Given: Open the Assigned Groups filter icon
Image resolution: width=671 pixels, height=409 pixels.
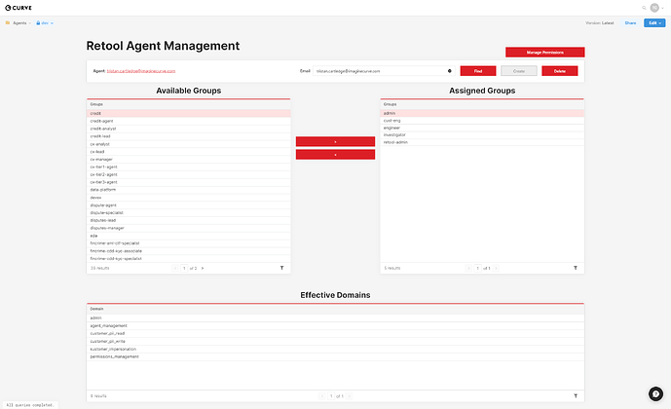Looking at the screenshot, I should coord(576,268).
